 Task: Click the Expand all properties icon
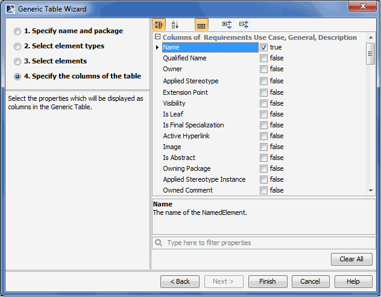pyautogui.click(x=227, y=25)
